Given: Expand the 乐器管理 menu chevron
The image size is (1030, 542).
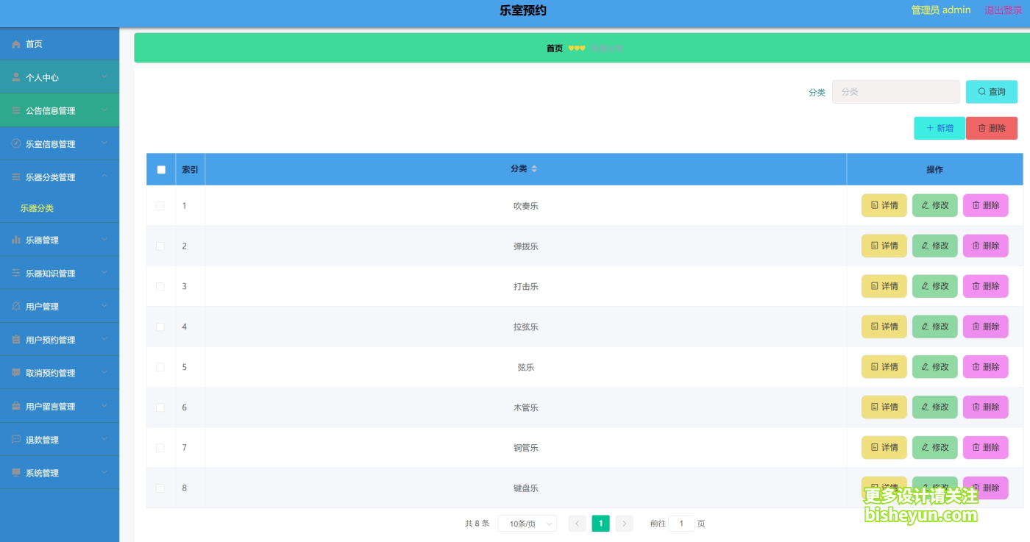Looking at the screenshot, I should (x=104, y=240).
